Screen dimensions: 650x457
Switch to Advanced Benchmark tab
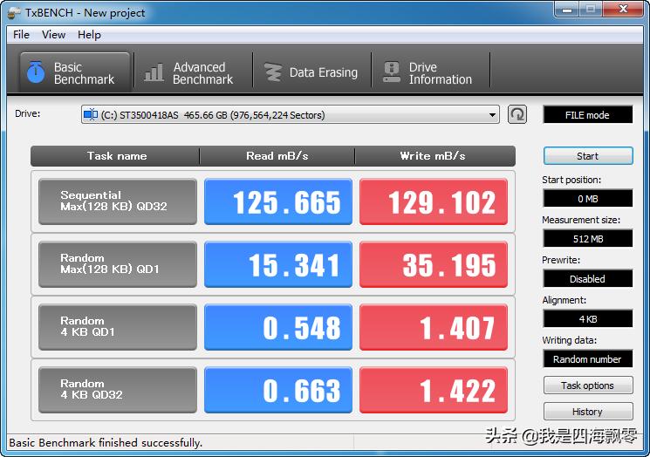tap(193, 72)
